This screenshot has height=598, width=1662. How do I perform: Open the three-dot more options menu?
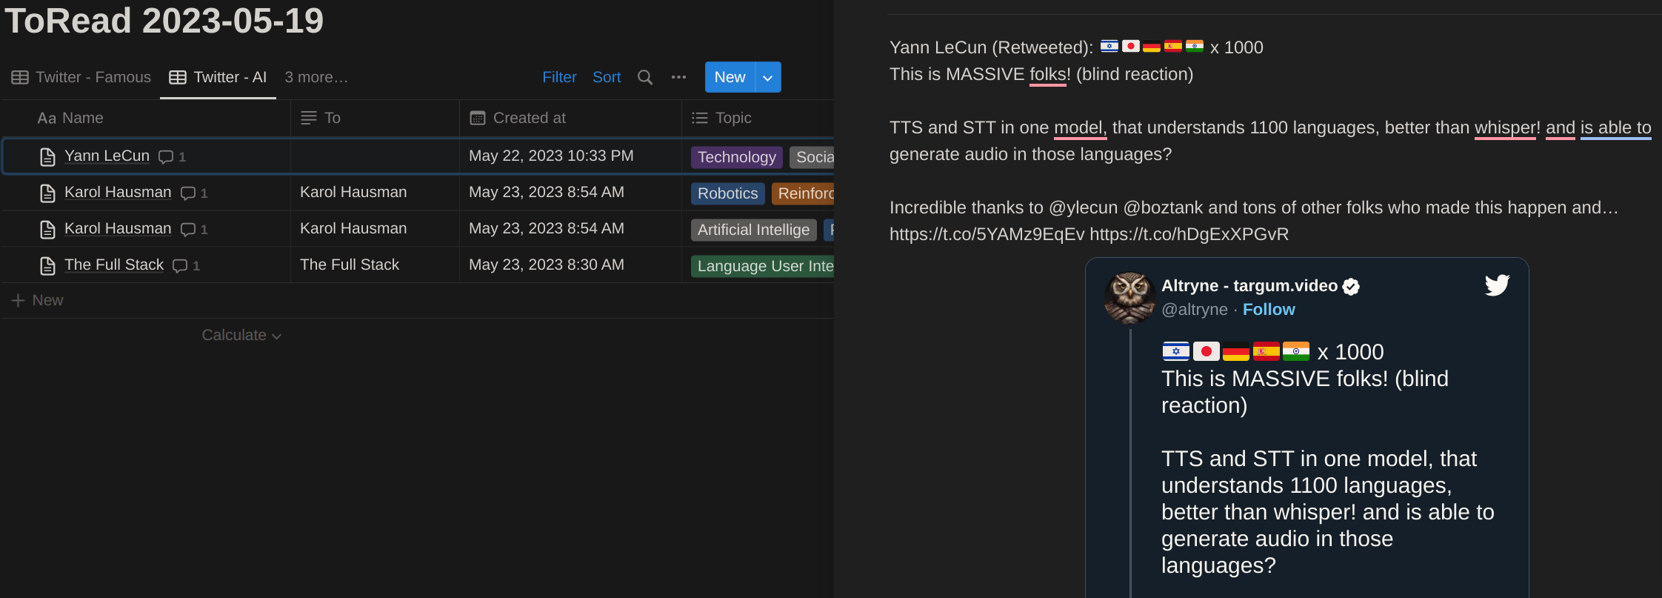tap(678, 77)
